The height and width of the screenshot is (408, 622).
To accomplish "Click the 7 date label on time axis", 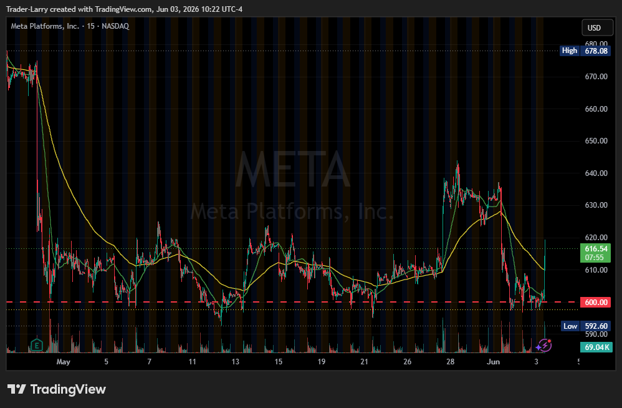I will 149,362.
